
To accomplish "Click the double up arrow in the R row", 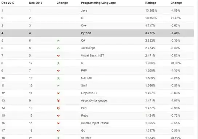I will pyautogui.click(x=58, y=63).
